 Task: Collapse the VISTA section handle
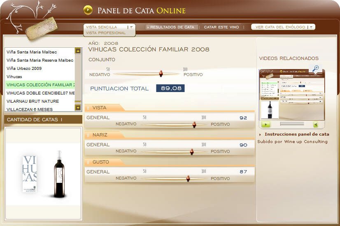(x=88, y=108)
